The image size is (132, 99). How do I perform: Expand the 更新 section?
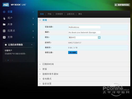(84, 69)
